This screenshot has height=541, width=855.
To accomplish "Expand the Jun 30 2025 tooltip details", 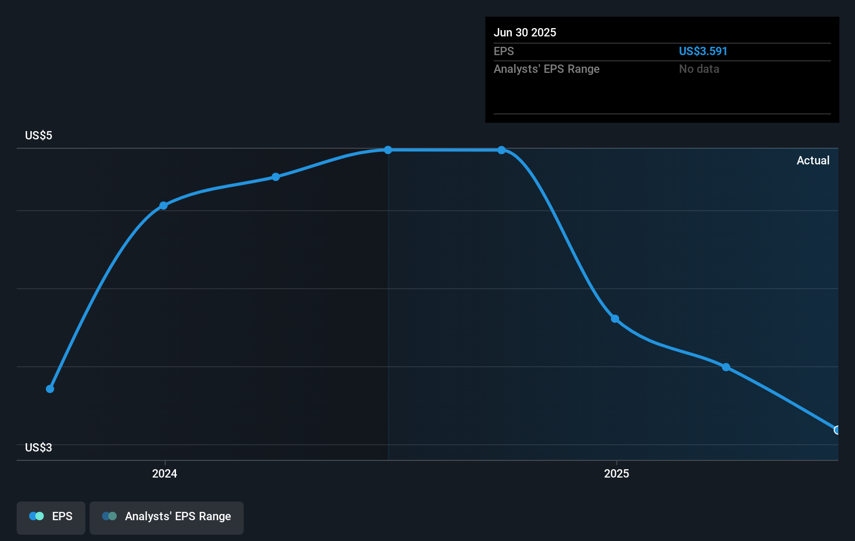I will tap(525, 32).
